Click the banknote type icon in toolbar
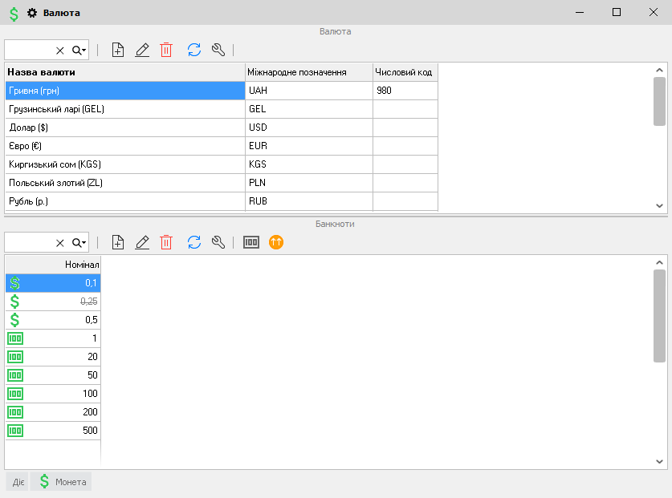The width and height of the screenshot is (672, 498). (251, 242)
